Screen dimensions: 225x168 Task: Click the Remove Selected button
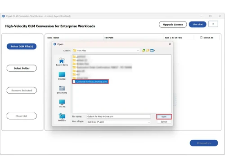22,90
